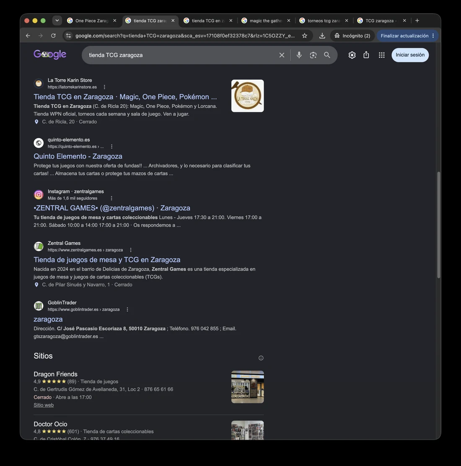This screenshot has width=461, height=466.
Task: Start voice search with microphone icon
Action: [299, 55]
